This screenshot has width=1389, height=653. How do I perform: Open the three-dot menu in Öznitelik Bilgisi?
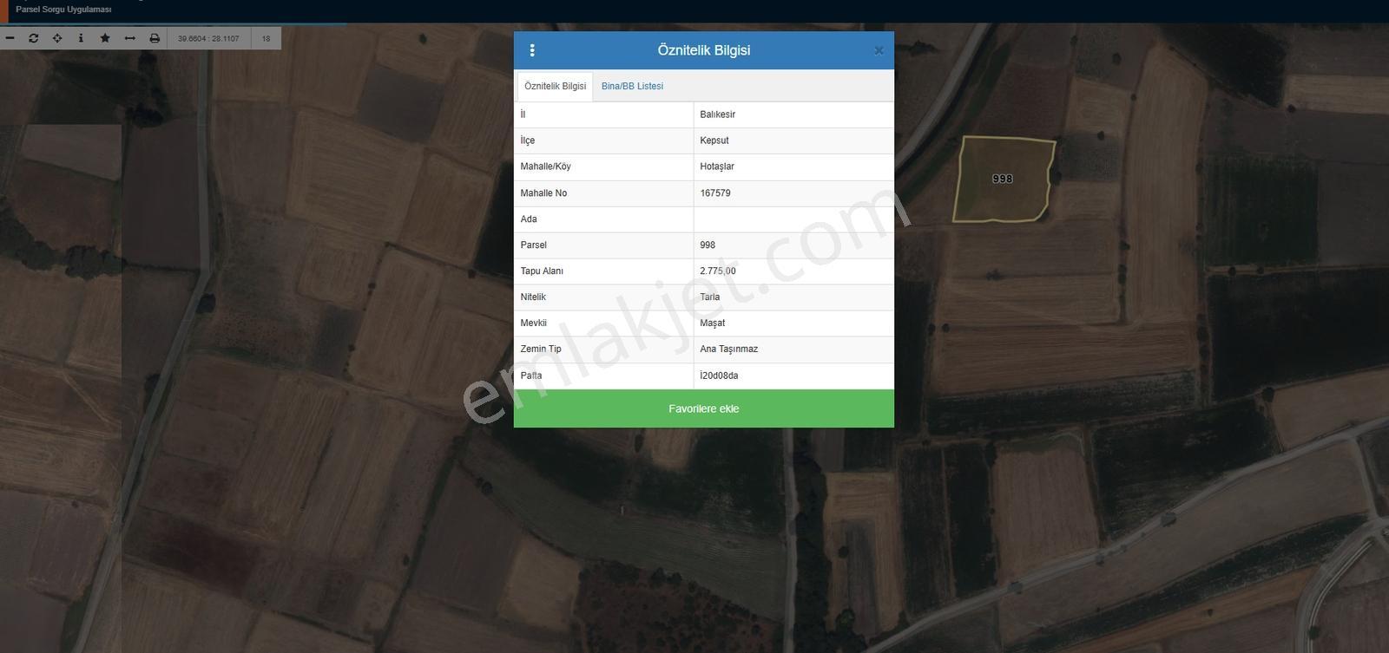pyautogui.click(x=532, y=50)
